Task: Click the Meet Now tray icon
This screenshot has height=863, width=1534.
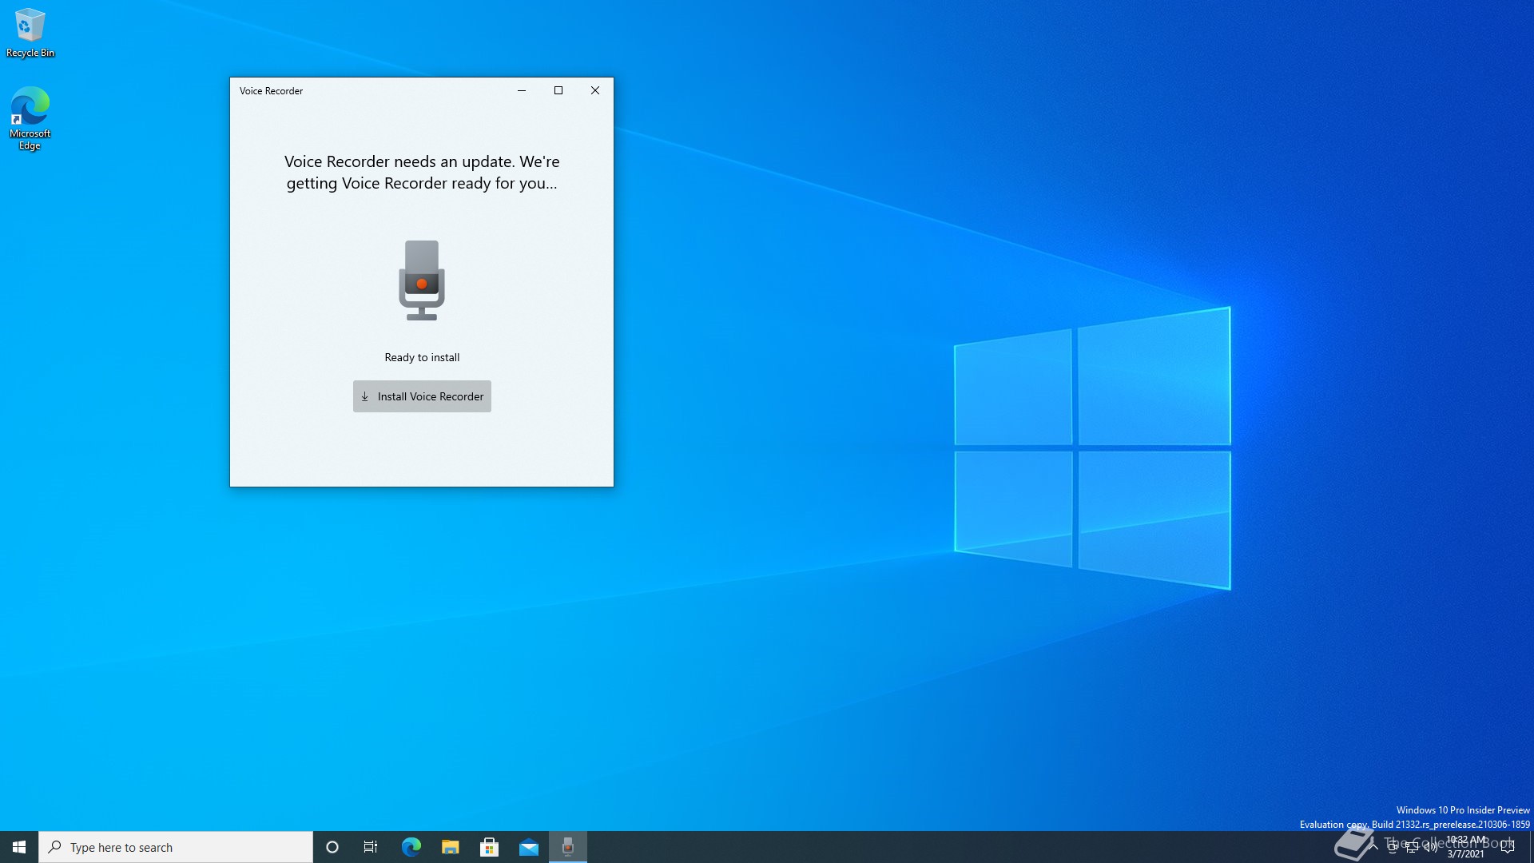Action: coord(1393,847)
